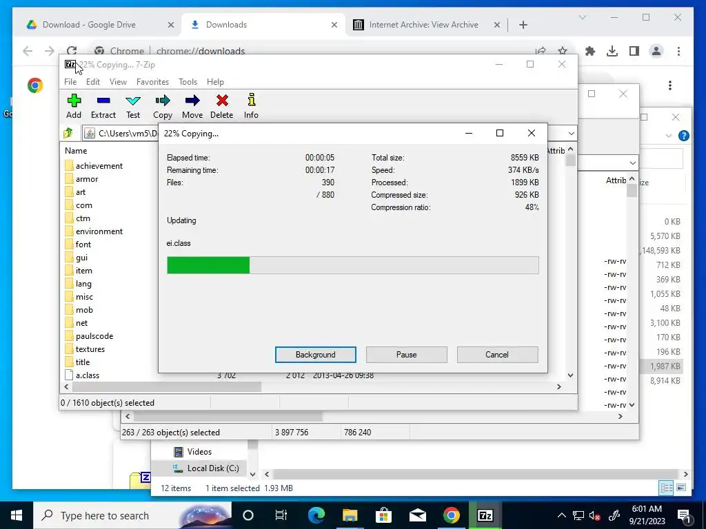Open the Chrome three-dot menu
This screenshot has height=529, width=706.
(678, 51)
